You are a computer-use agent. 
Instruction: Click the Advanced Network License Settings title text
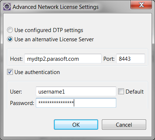click(56, 7)
